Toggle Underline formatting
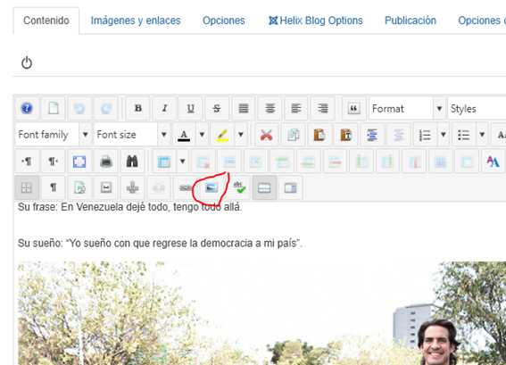 tap(191, 108)
